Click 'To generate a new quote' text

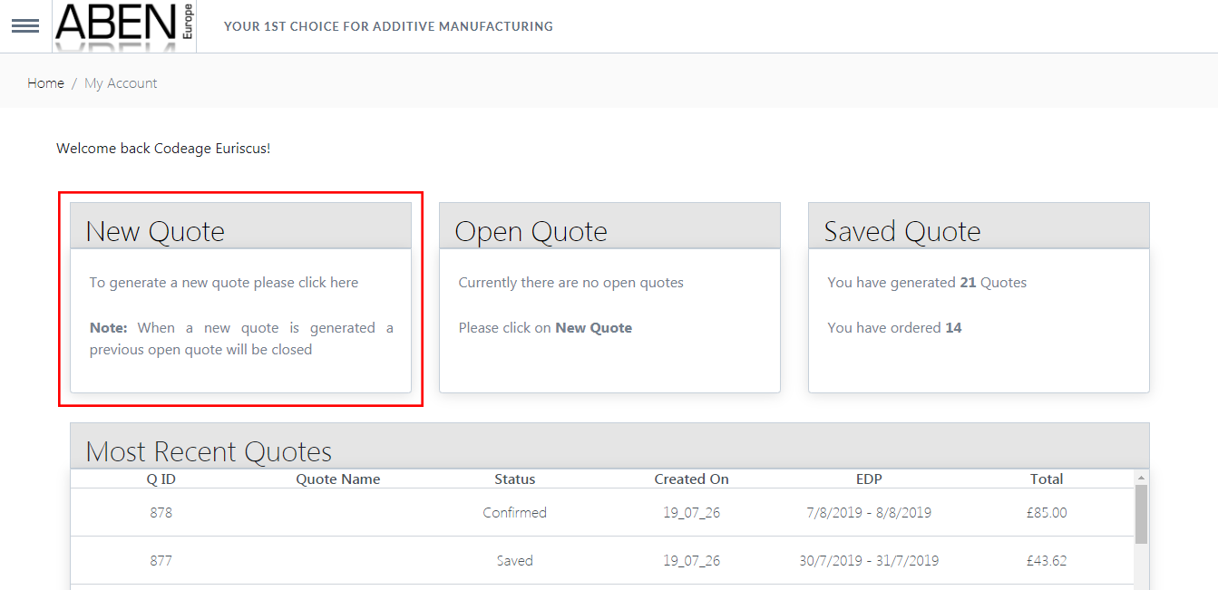[224, 283]
